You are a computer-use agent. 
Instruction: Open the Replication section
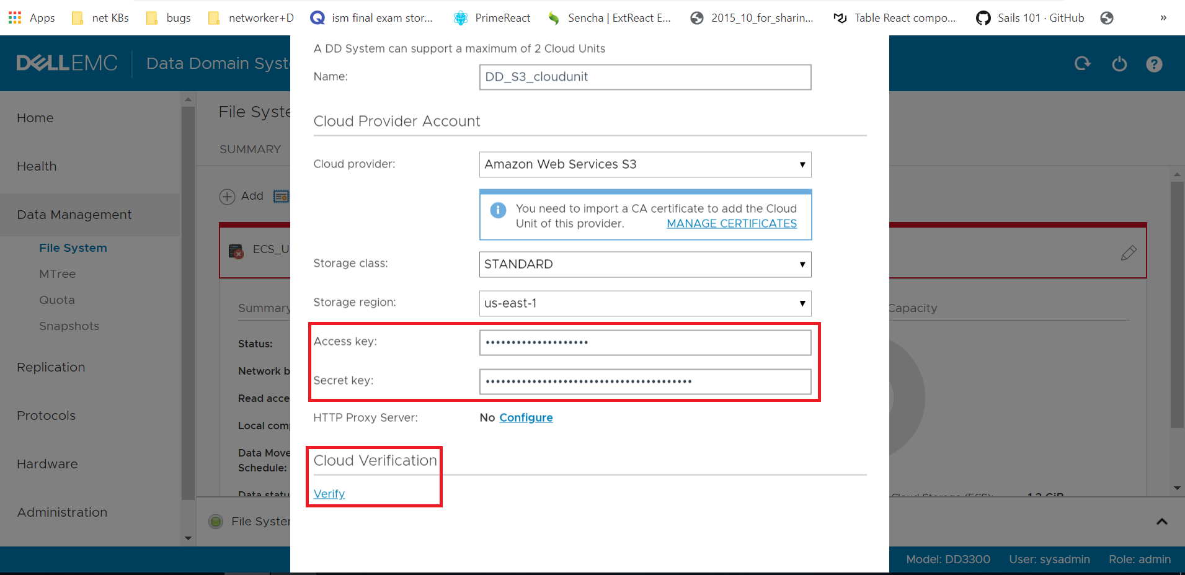(x=51, y=367)
